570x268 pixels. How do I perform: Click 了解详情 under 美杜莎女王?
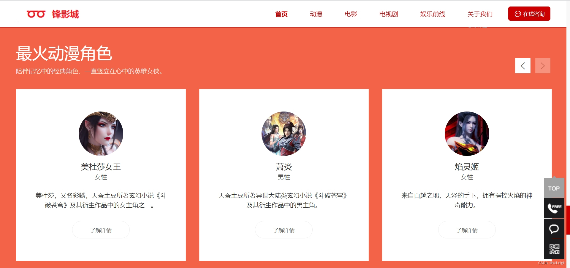101,230
